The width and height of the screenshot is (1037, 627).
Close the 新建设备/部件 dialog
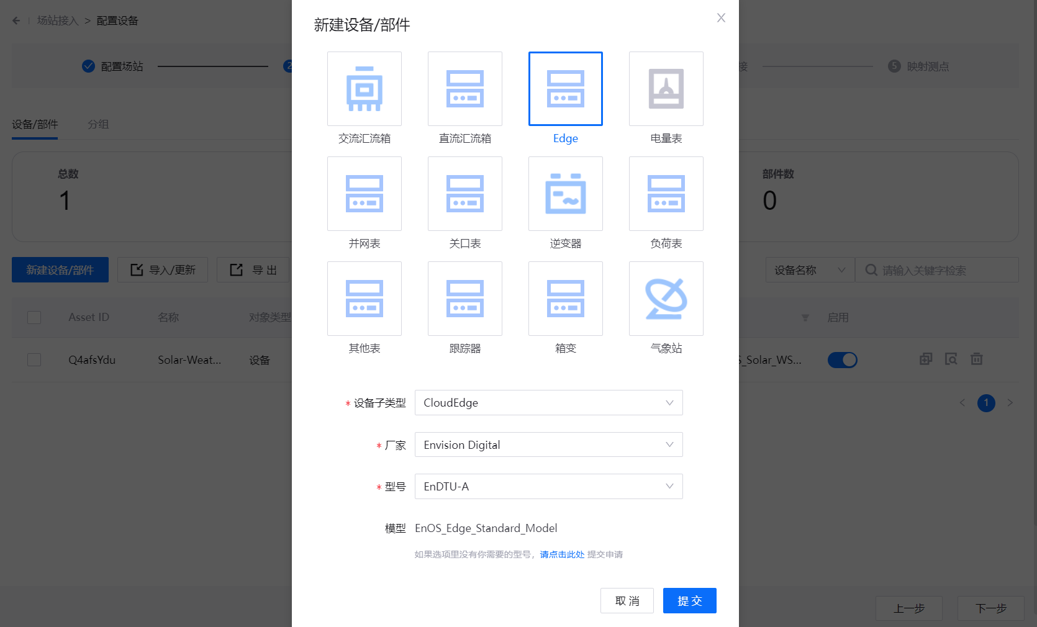pyautogui.click(x=721, y=18)
